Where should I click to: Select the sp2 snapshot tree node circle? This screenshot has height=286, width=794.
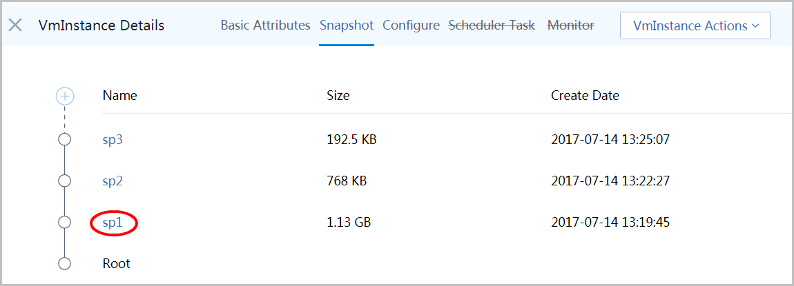pos(64,181)
